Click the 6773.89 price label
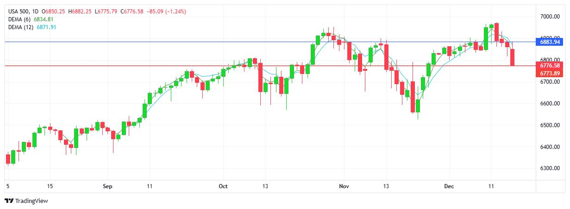 (x=550, y=73)
